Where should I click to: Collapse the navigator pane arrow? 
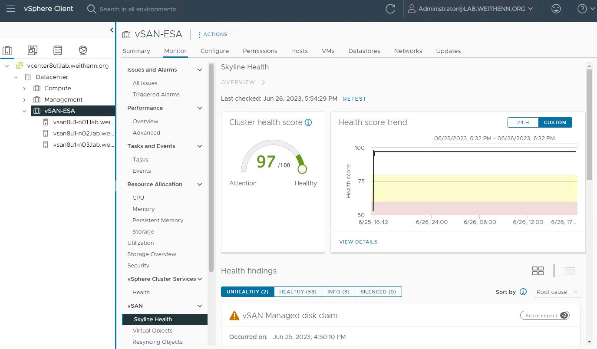click(112, 30)
